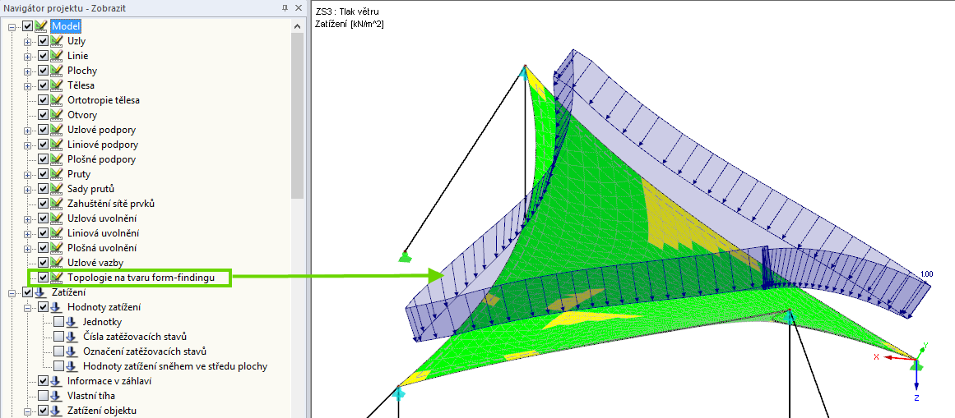Expand the Uzlová uvolnění node
The width and height of the screenshot is (955, 418).
27,218
